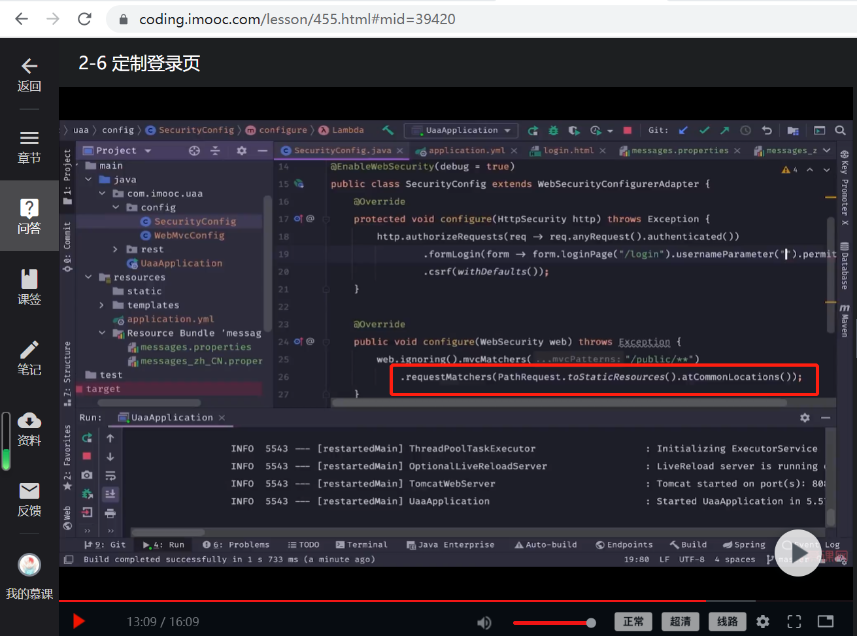Viewport: 857px width, 636px height.
Task: Click the Git push green arrow
Action: (724, 130)
